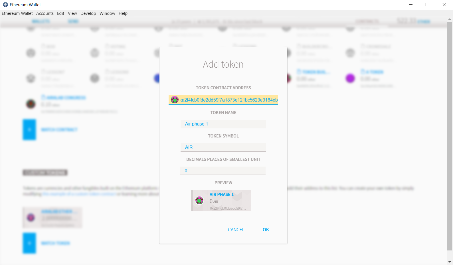
Task: Open the Accounts menu
Action: (45, 13)
